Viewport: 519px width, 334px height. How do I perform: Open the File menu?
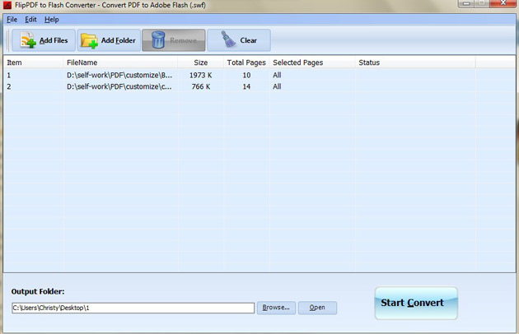point(12,20)
